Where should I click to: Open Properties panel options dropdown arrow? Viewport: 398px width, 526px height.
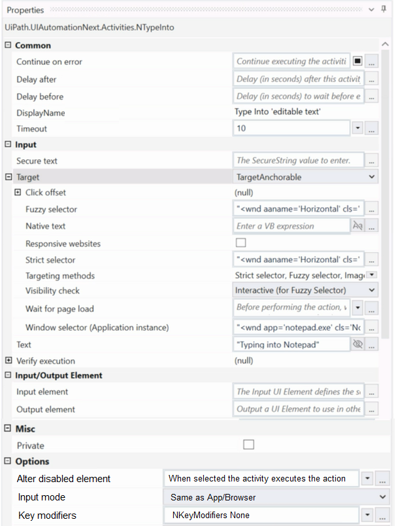pos(371,10)
